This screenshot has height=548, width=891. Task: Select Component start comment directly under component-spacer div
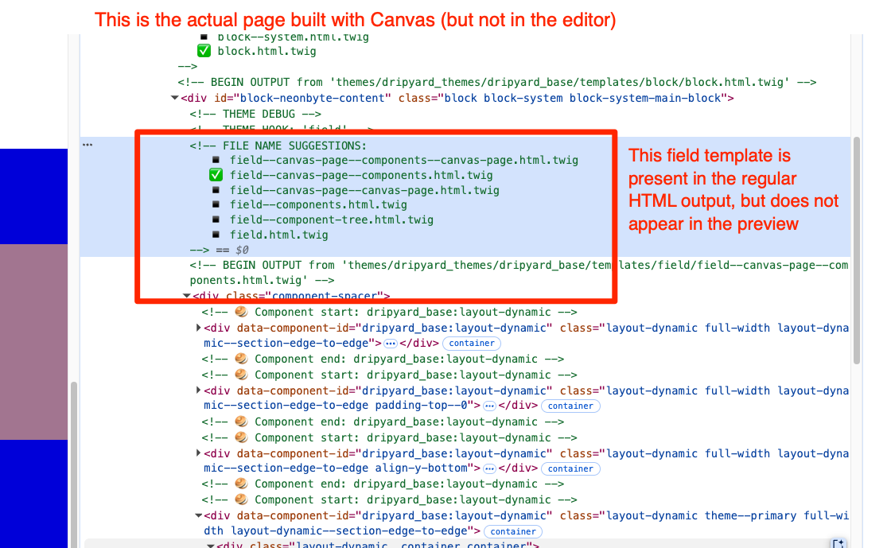point(389,312)
